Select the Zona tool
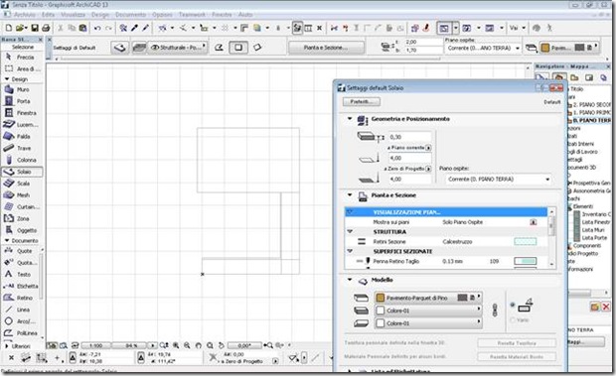The width and height of the screenshot is (616, 376). [22, 219]
